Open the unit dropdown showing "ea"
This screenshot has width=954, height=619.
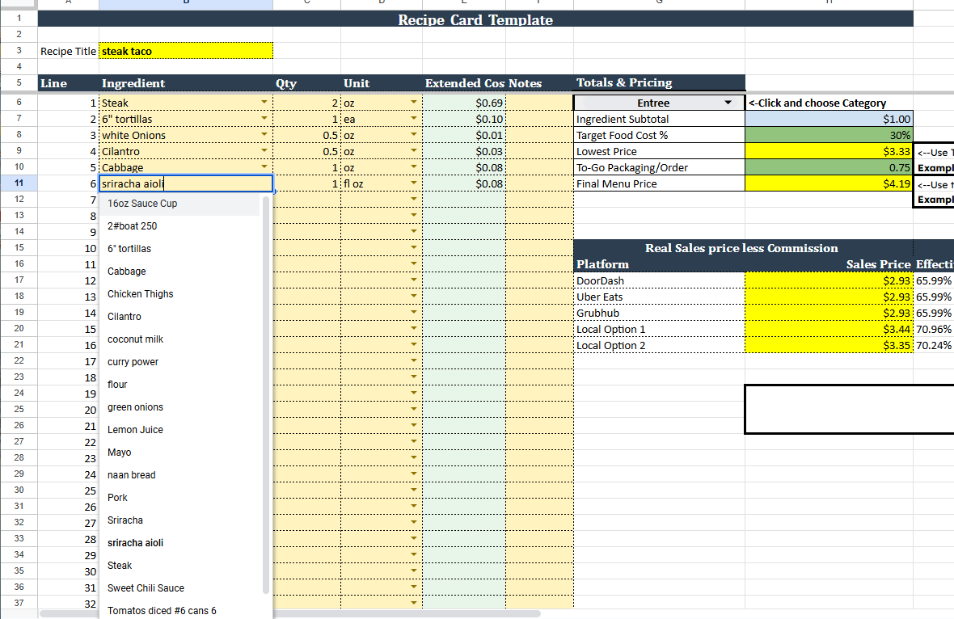click(414, 119)
